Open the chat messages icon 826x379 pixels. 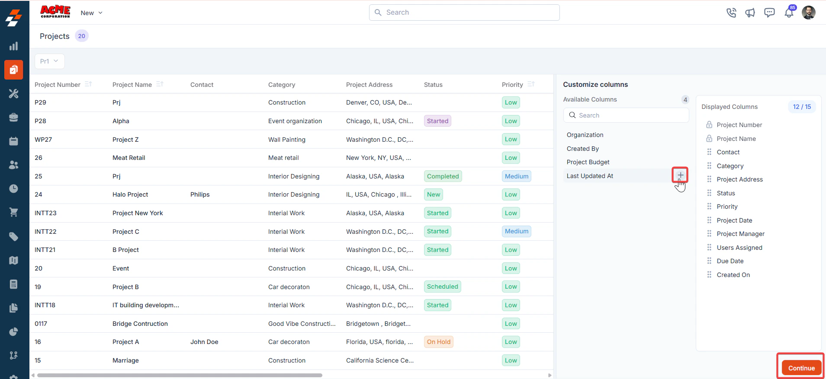[x=769, y=13]
